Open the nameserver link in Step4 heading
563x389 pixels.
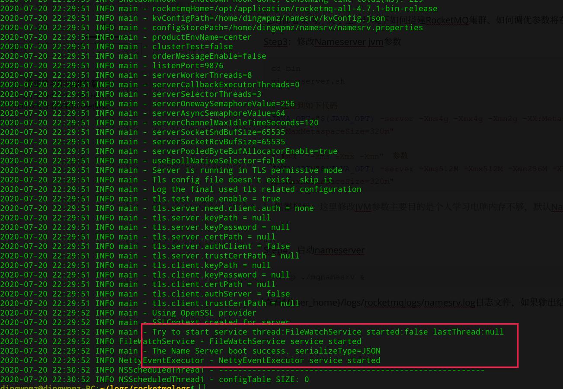click(x=339, y=250)
